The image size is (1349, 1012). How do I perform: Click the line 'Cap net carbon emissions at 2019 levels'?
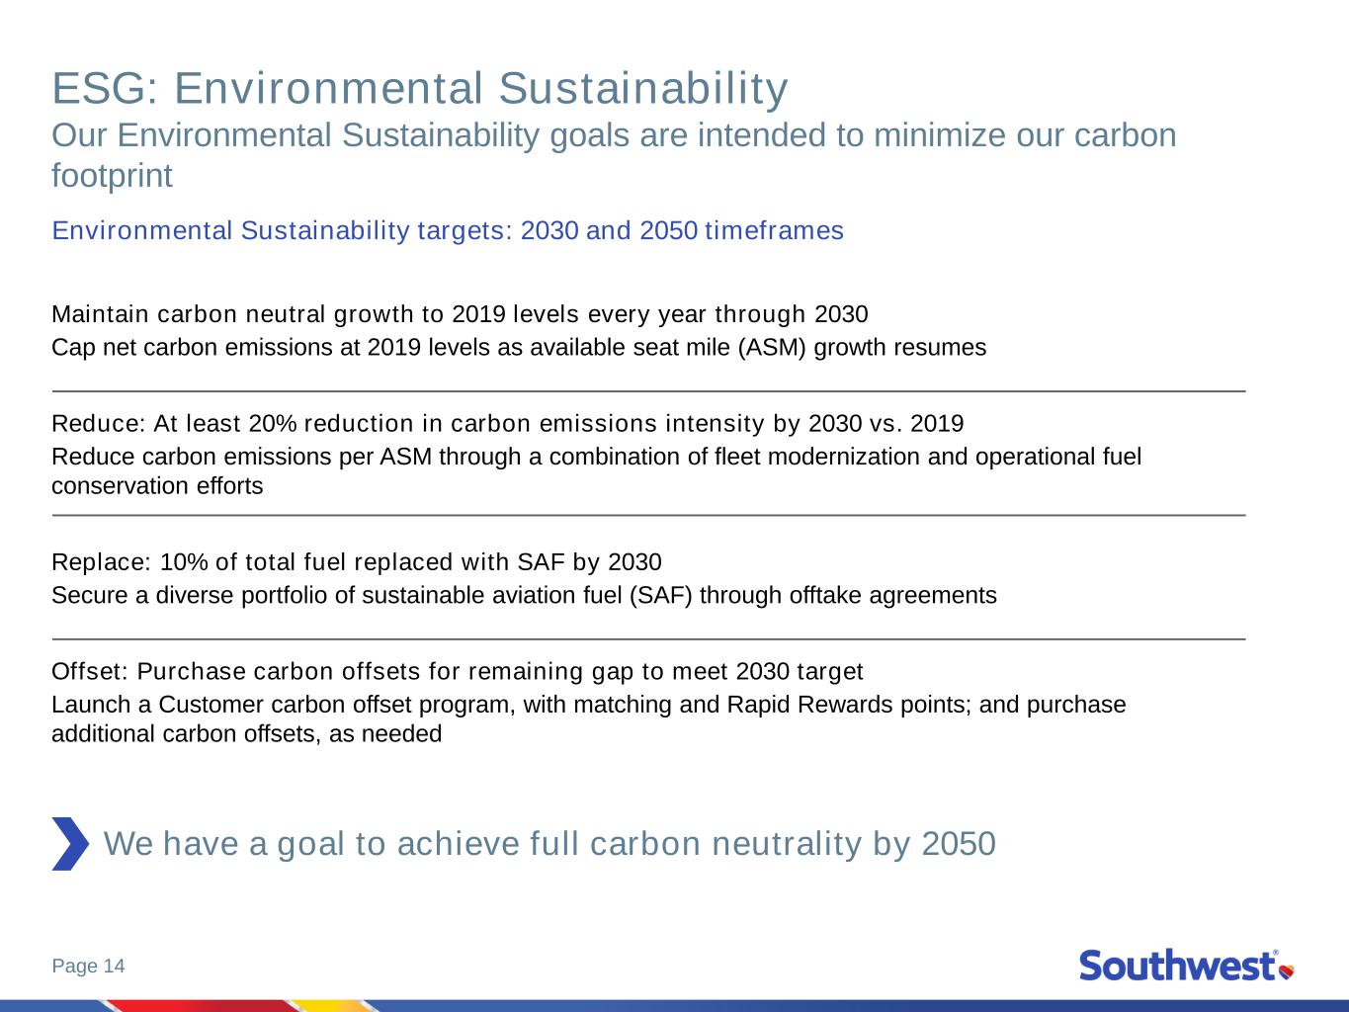click(x=519, y=348)
